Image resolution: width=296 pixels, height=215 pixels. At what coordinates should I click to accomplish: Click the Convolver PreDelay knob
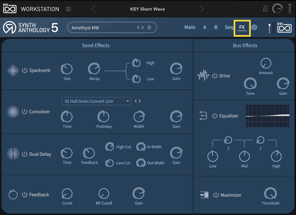[103, 117]
